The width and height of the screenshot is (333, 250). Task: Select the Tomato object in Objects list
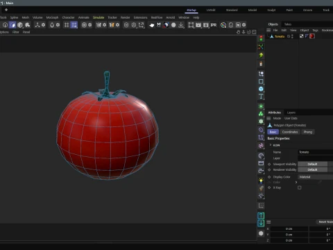[x=280, y=36]
